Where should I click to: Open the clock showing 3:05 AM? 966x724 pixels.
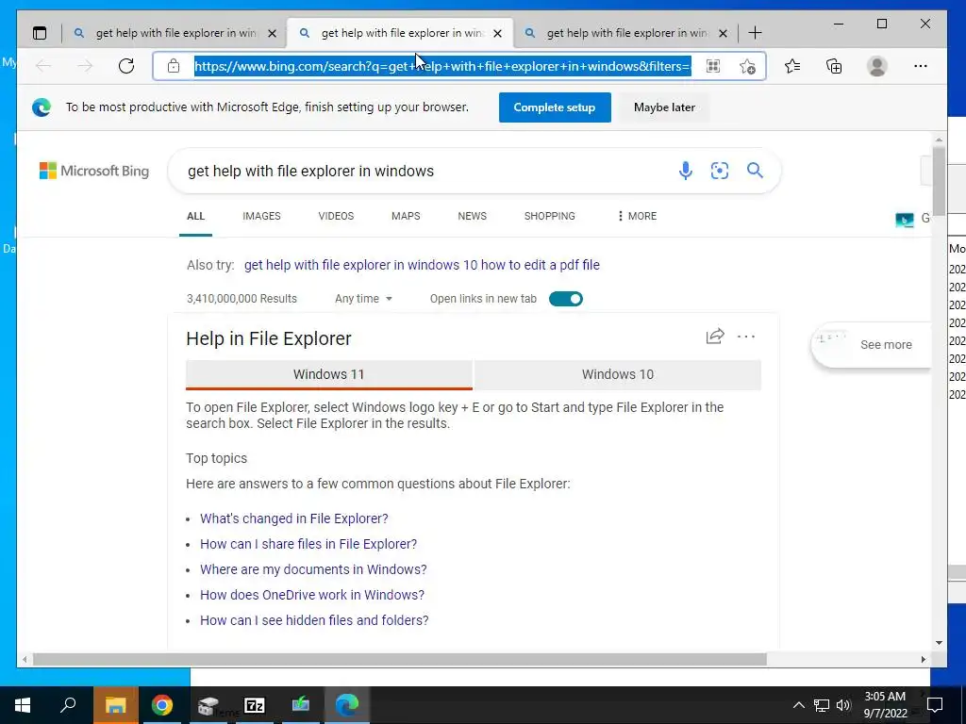(x=885, y=705)
